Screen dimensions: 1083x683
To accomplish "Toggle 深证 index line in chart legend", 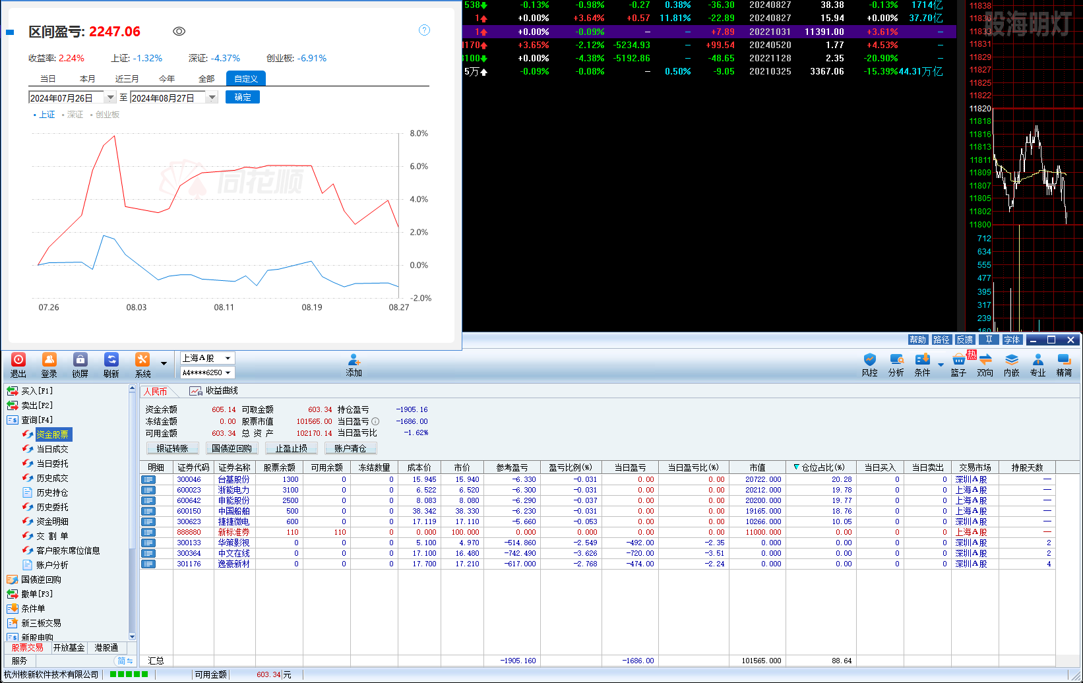I will 73,115.
